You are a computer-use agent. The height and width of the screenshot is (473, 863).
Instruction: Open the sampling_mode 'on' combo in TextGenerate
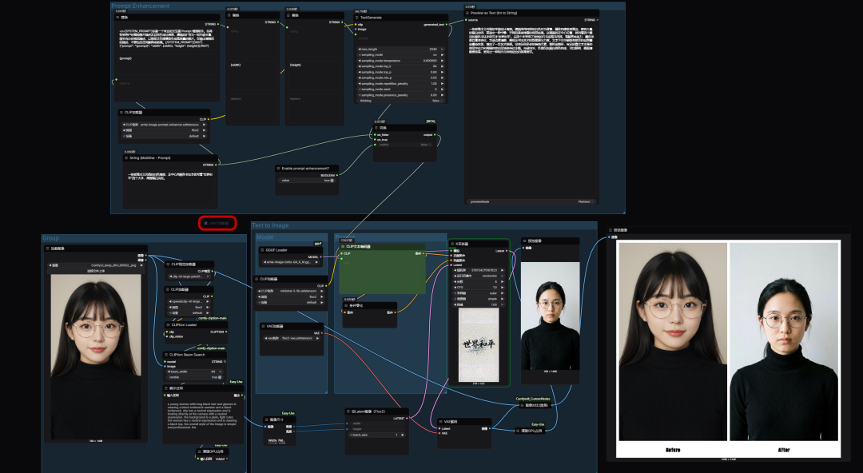click(400, 55)
